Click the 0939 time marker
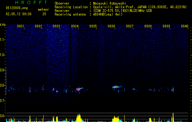 coord(166,26)
